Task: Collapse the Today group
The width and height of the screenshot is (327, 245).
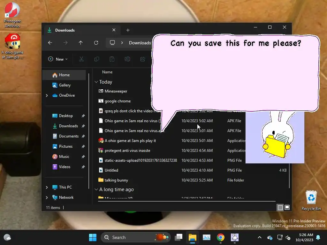Action: pos(96,82)
